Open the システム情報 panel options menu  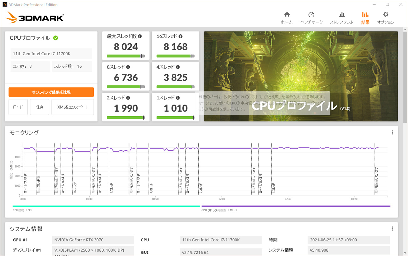(392, 229)
